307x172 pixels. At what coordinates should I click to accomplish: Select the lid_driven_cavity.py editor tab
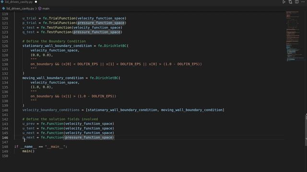pos(19,2)
